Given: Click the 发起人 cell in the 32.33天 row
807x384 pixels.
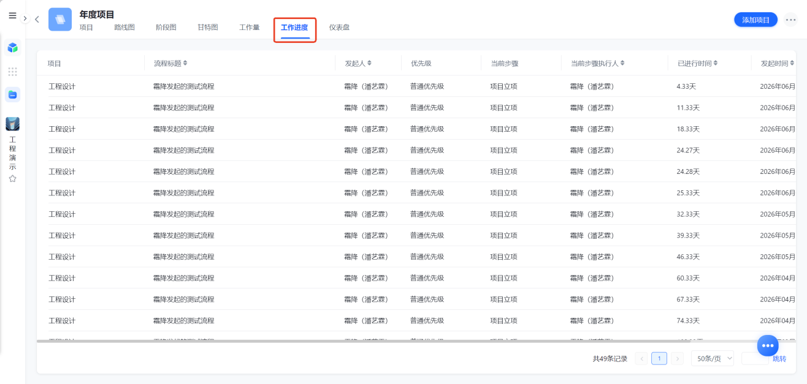Looking at the screenshot, I should 366,214.
